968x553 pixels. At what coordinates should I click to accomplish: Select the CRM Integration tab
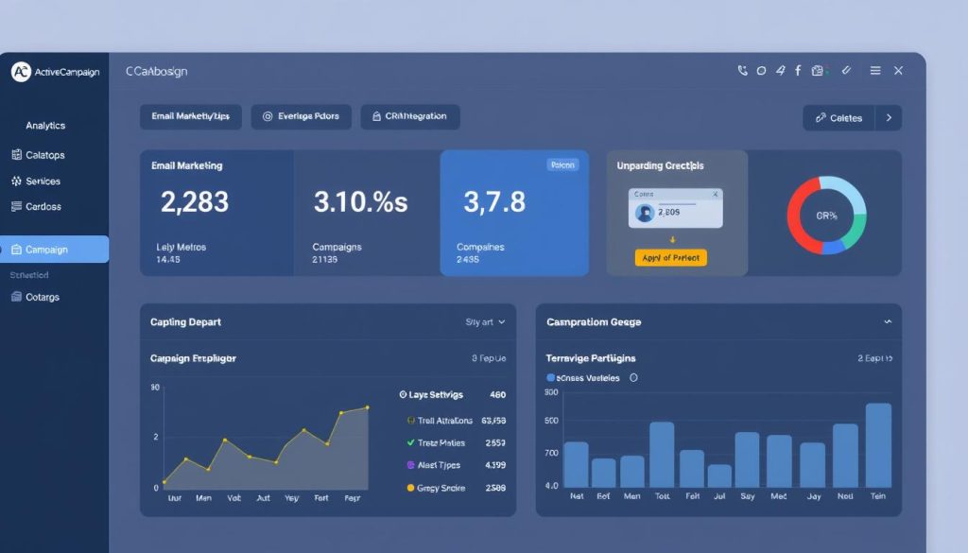409,116
